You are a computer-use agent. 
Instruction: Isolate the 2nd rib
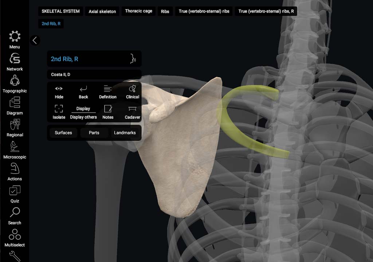[59, 112]
